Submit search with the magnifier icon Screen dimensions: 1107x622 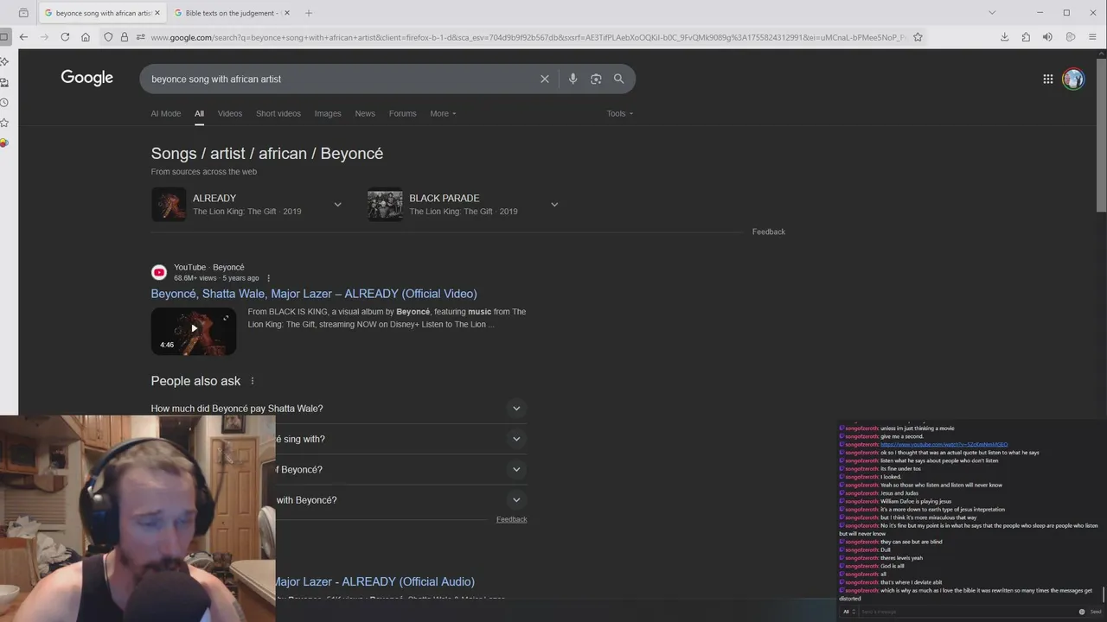click(x=619, y=79)
